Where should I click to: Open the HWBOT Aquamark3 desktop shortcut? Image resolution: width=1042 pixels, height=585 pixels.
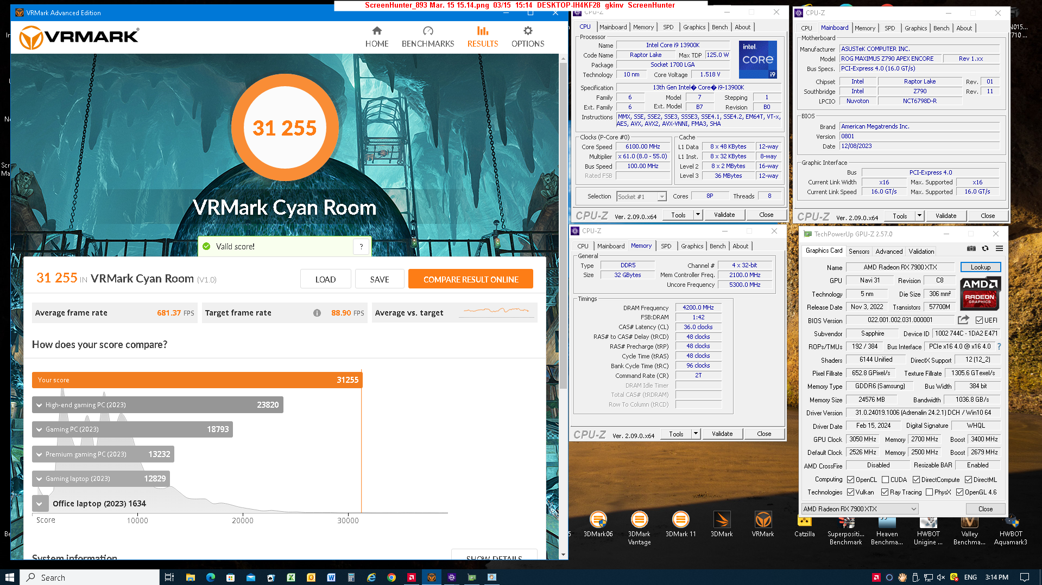(1011, 531)
